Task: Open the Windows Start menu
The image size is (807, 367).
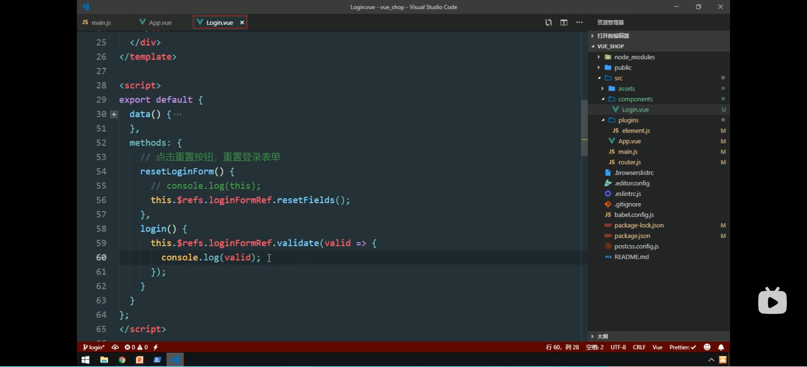Action: point(86,360)
